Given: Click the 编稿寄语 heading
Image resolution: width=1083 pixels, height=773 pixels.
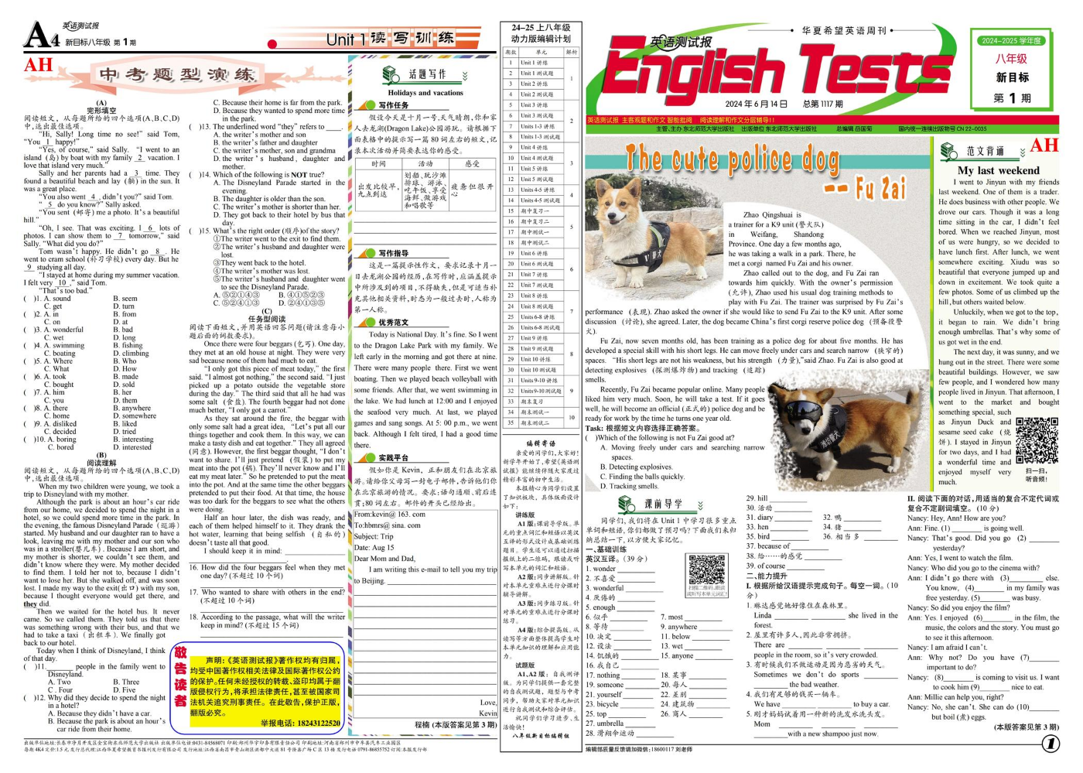Looking at the screenshot, I should pyautogui.click(x=539, y=443).
